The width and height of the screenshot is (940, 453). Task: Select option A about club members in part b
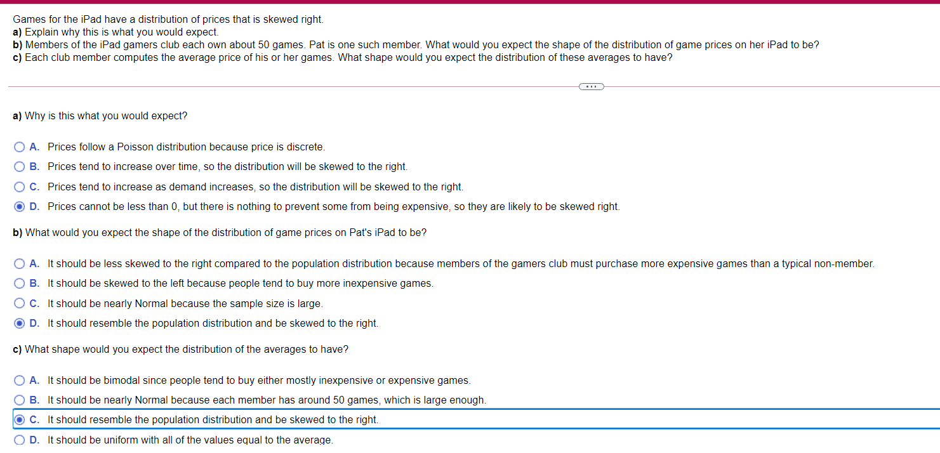click(19, 263)
